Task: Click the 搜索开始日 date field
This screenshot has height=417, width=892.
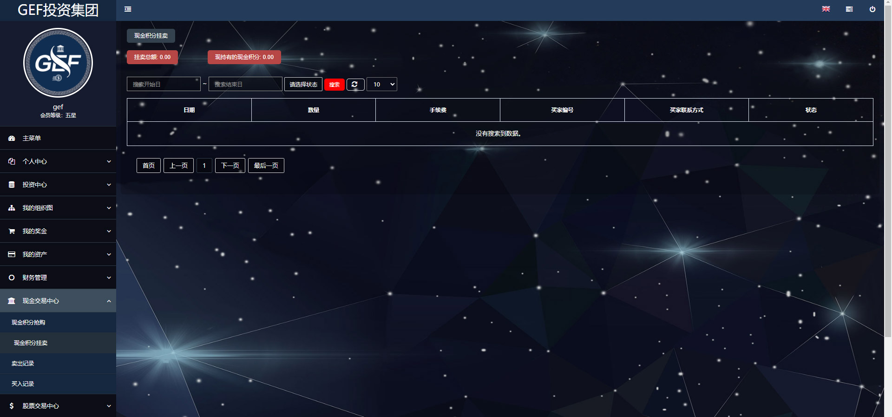Action: (x=164, y=84)
